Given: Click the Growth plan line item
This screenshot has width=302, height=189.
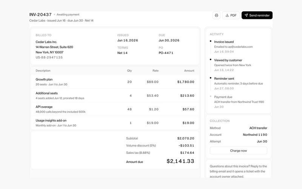Looking at the screenshot, I should coord(115,82).
